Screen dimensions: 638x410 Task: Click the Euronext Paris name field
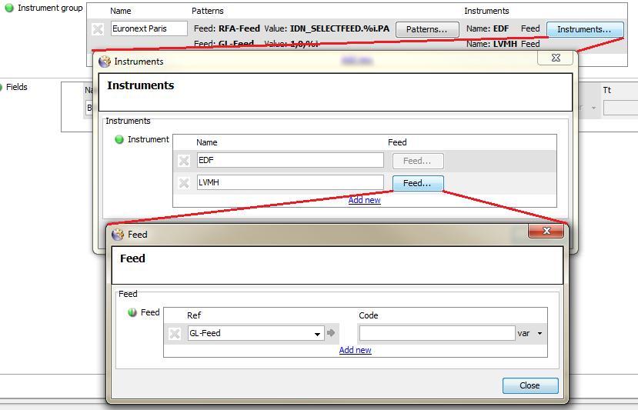tap(149, 28)
